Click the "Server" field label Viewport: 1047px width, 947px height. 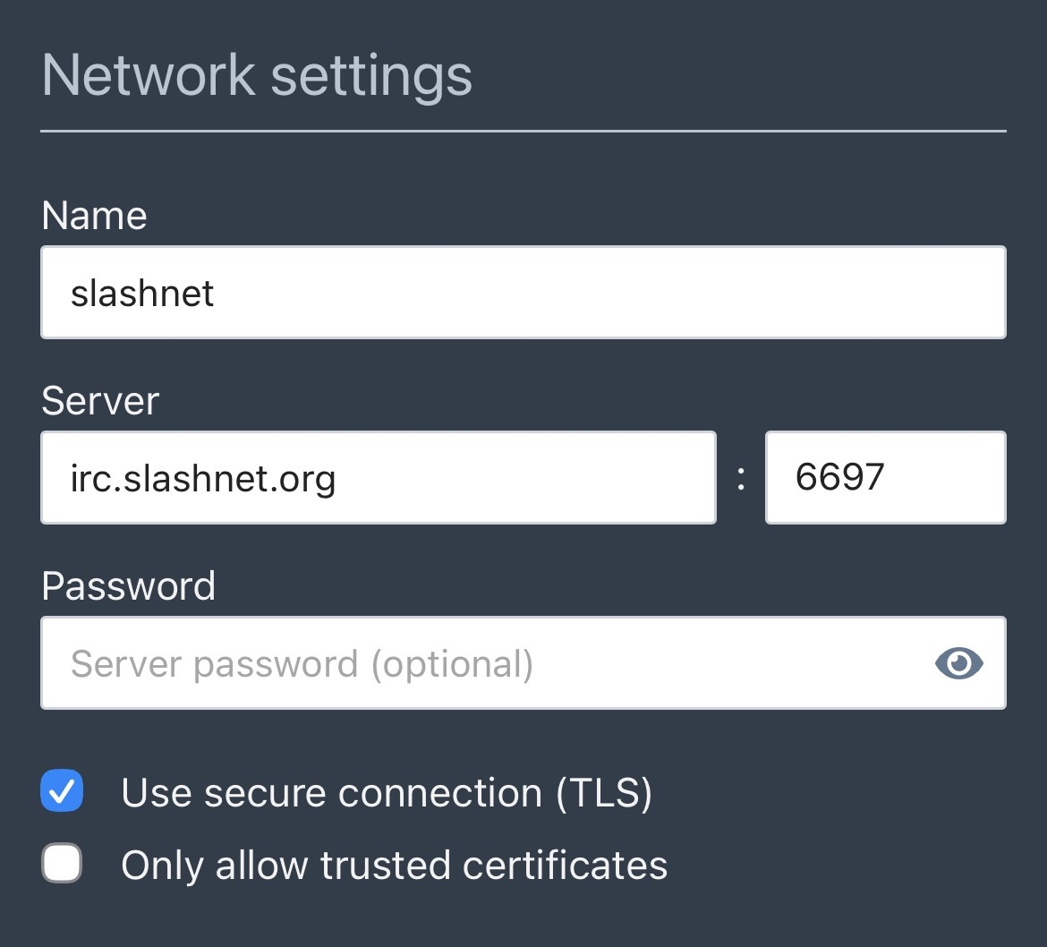point(100,401)
